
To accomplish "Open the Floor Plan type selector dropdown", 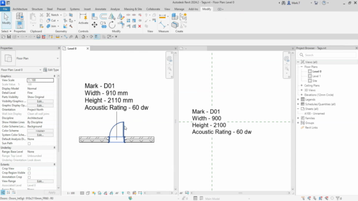I will coord(58,58).
